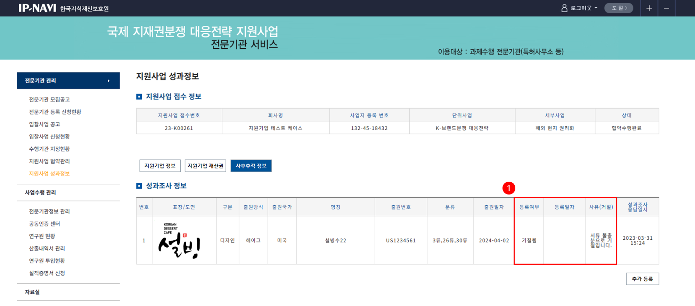Viewport: 695px width, 306px height.
Task: Switch to the 지원기업 정보 tab
Action: (x=160, y=166)
